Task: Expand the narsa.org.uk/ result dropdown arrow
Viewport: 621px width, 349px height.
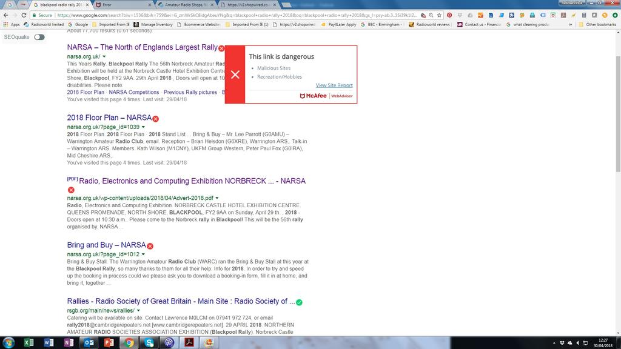Action: tap(104, 56)
